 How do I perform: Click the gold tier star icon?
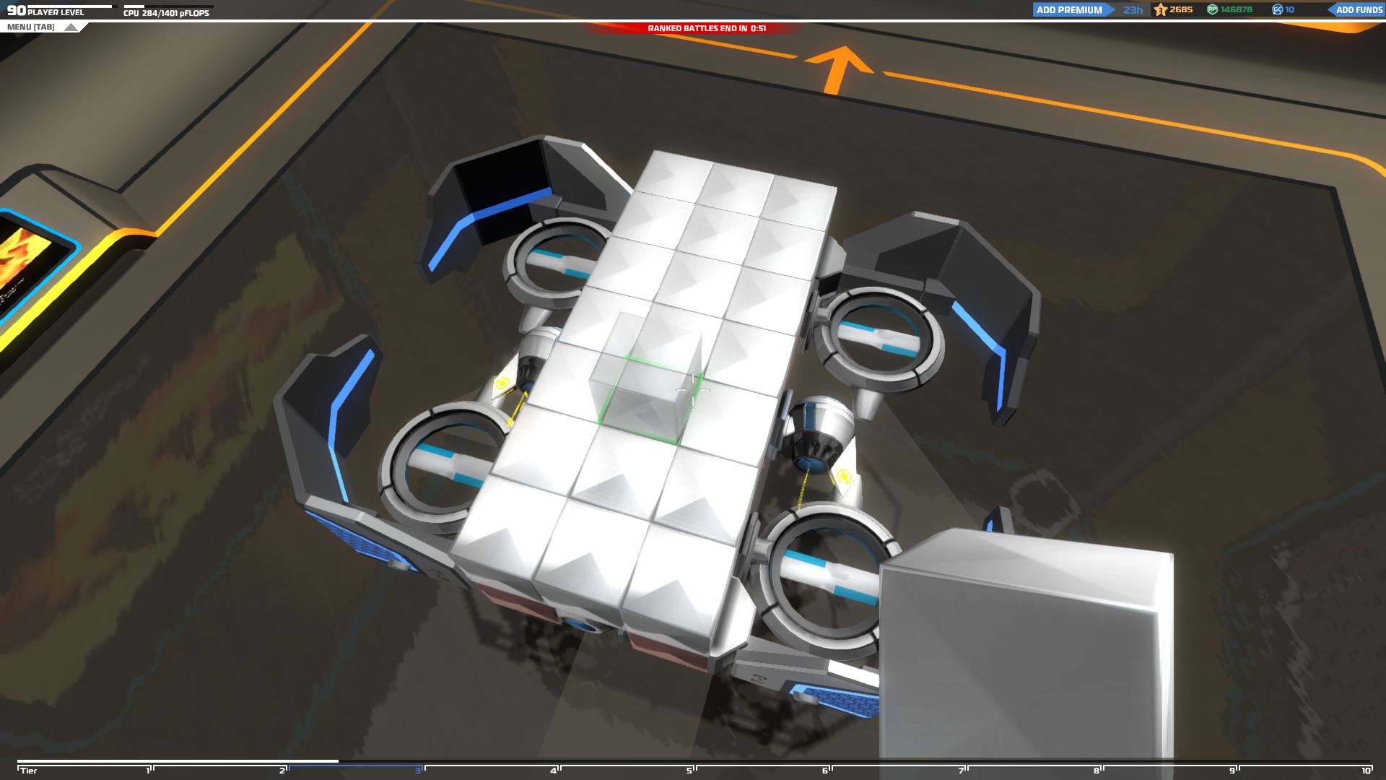pos(1161,10)
